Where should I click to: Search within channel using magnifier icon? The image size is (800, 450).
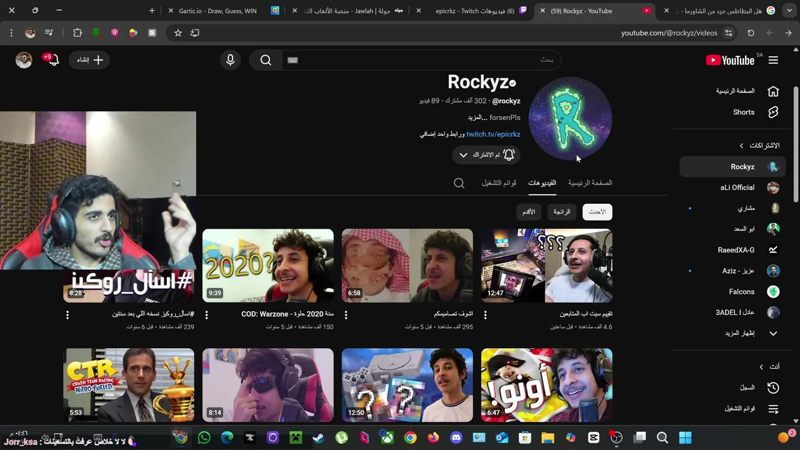tap(459, 183)
